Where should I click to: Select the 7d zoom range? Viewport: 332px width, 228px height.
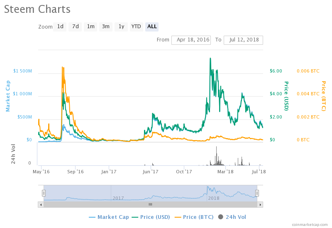tap(75, 27)
